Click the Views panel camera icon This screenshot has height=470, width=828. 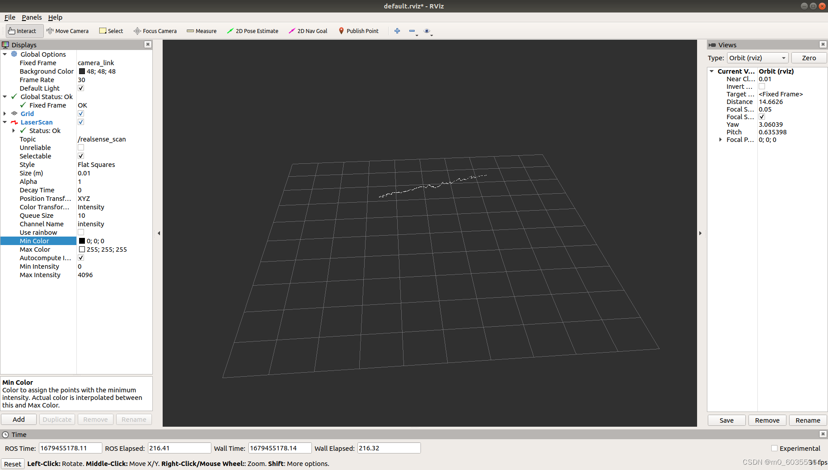[x=712, y=45]
